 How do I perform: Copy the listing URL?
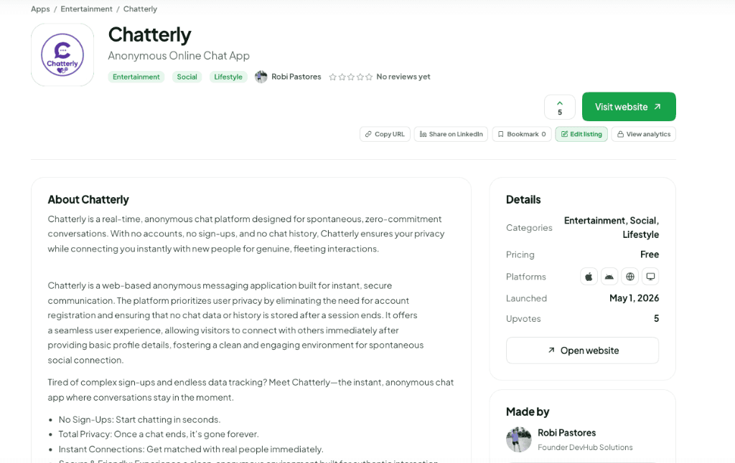click(x=385, y=134)
